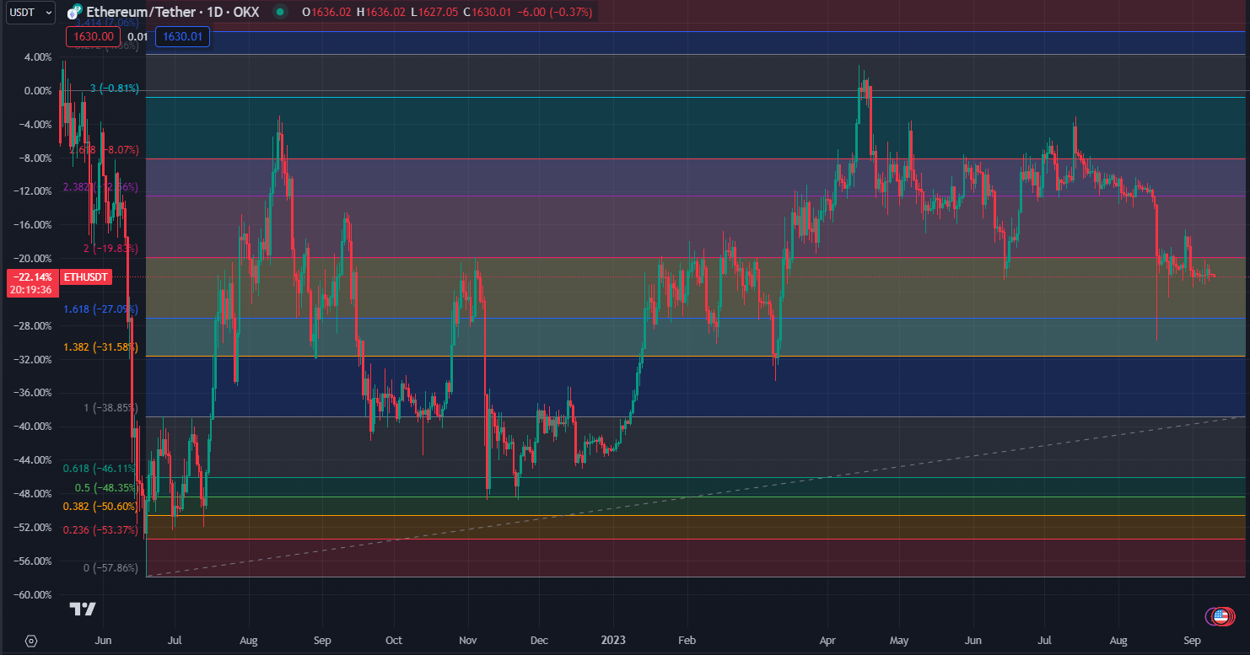Viewport: 1250px width, 655px height.
Task: Click the Nov label on time axis
Action: [468, 641]
